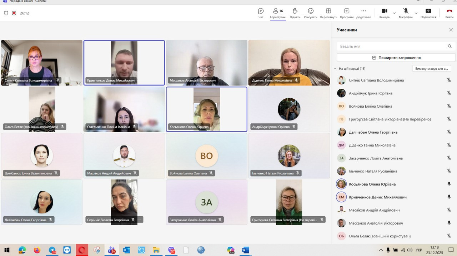Open the Chat (Чат) panel

[x=261, y=13]
